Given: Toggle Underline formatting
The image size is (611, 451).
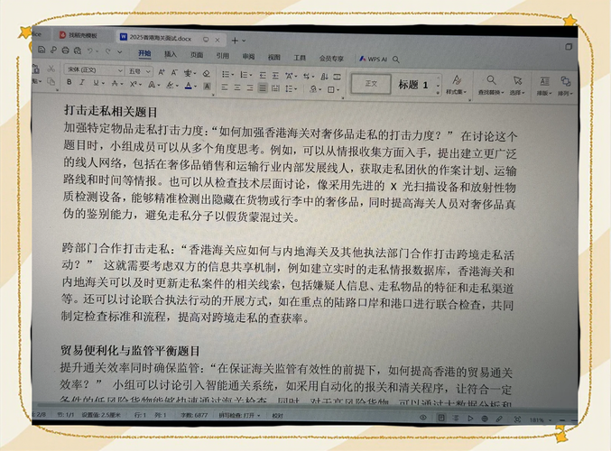Looking at the screenshot, I should click(x=96, y=83).
